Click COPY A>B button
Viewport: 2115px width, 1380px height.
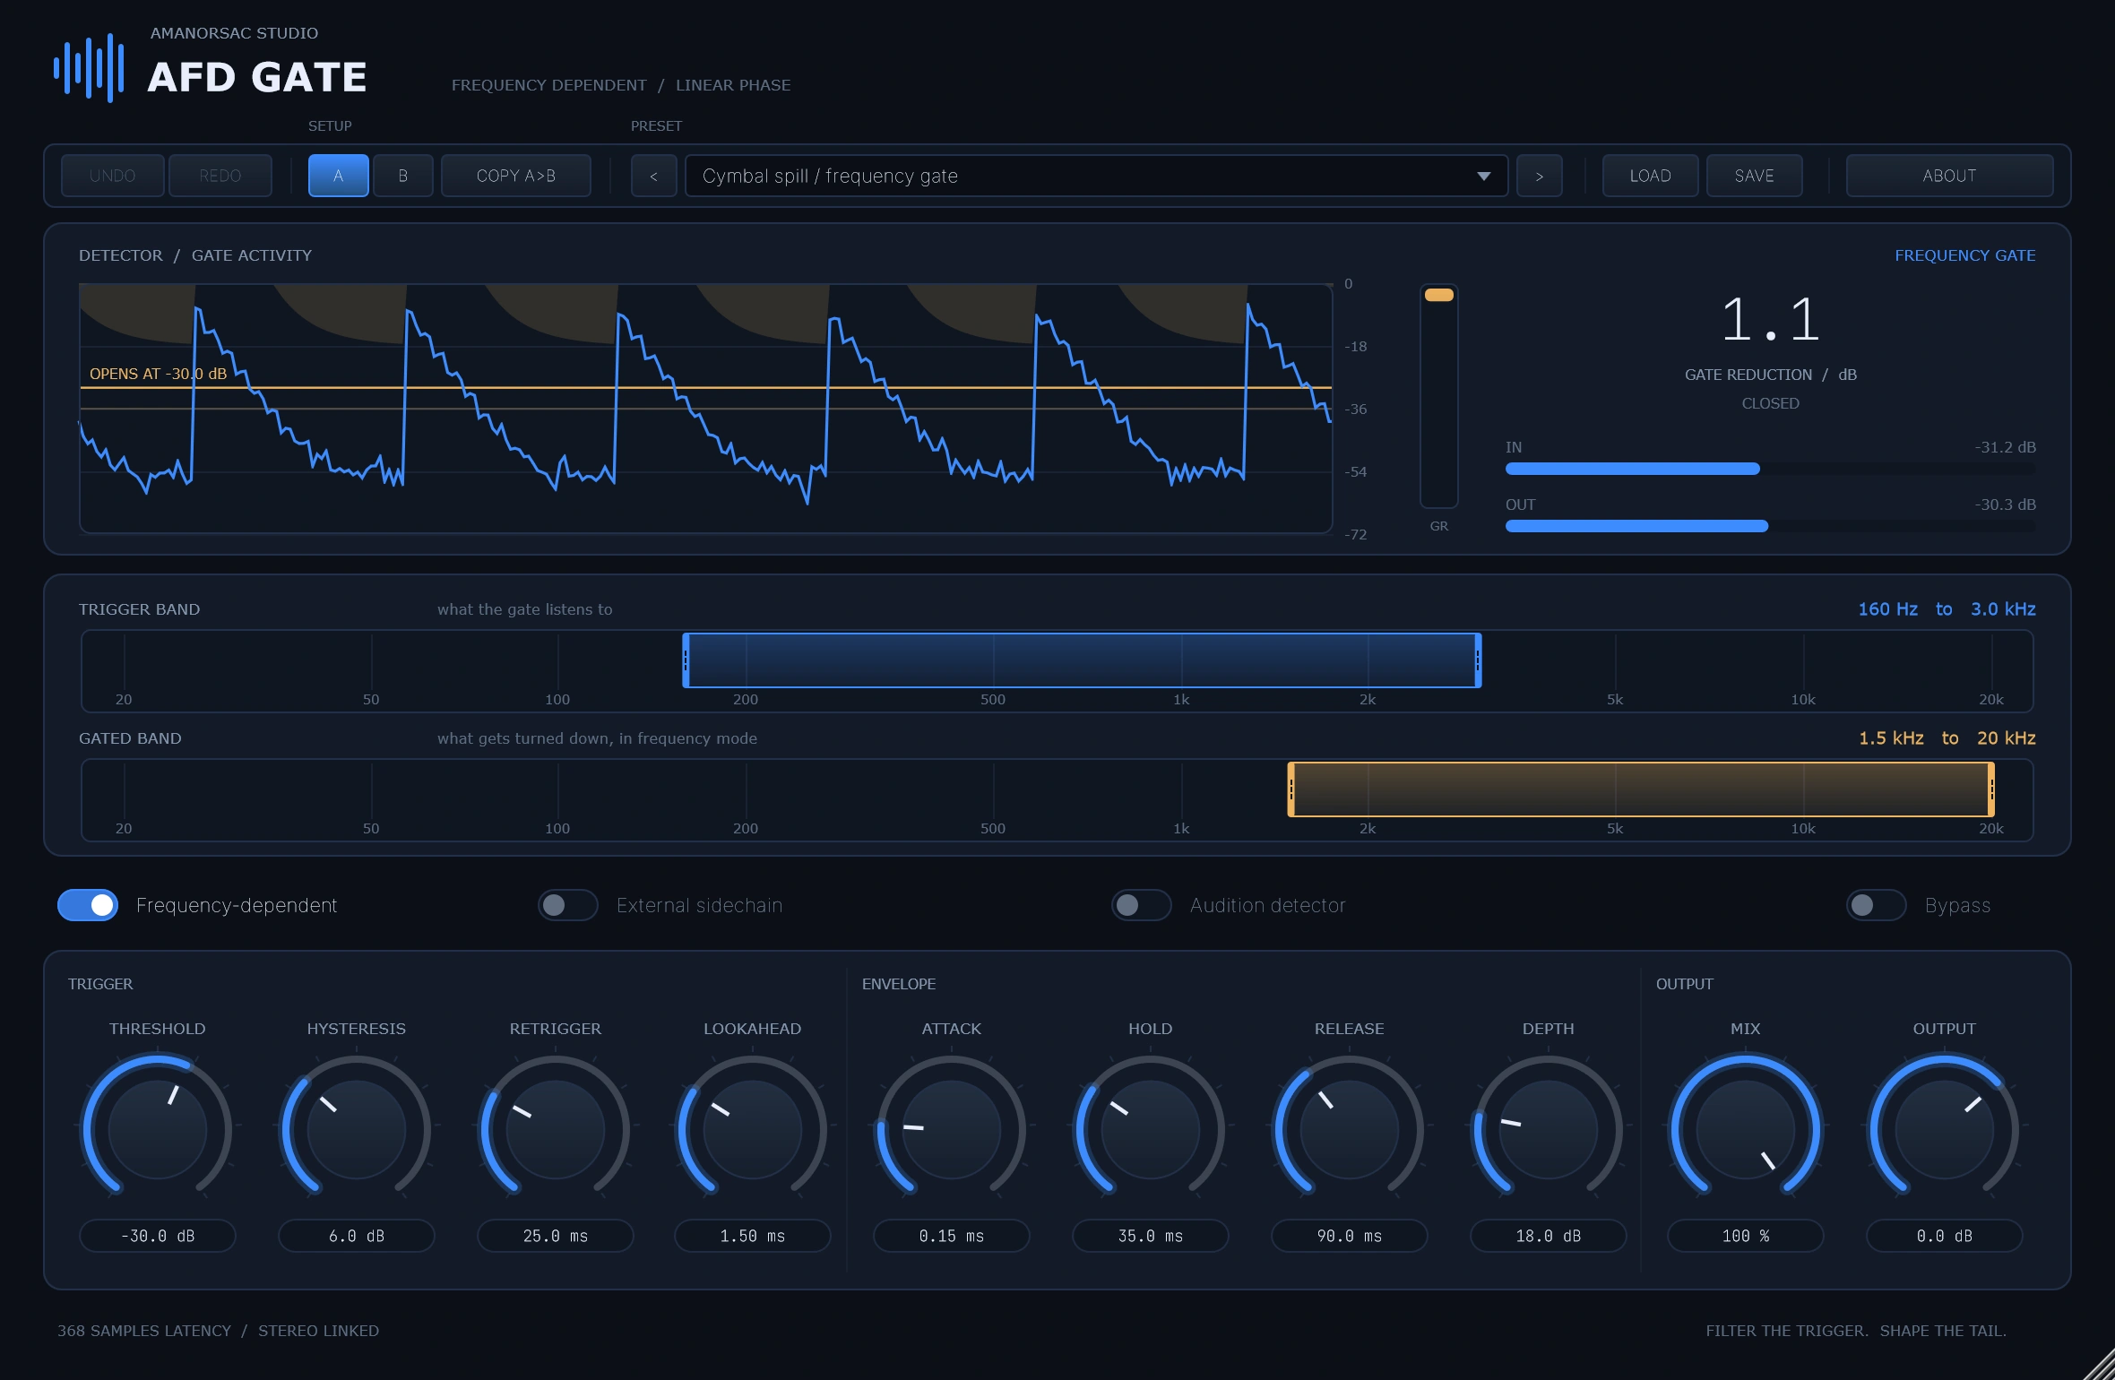pos(516,176)
